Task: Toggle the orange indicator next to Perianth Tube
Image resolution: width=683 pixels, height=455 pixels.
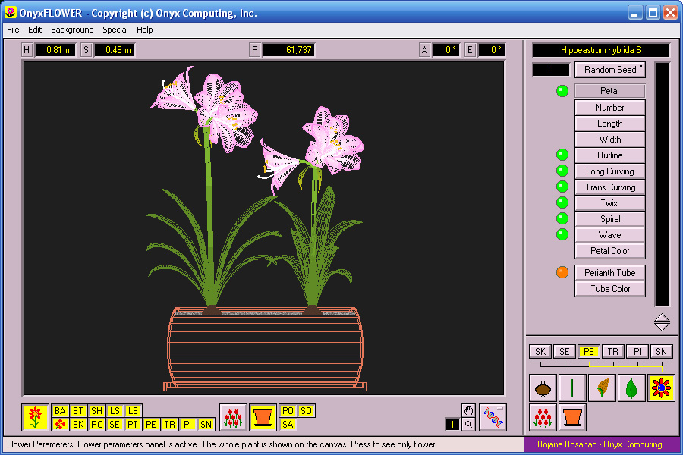Action: tap(562, 272)
